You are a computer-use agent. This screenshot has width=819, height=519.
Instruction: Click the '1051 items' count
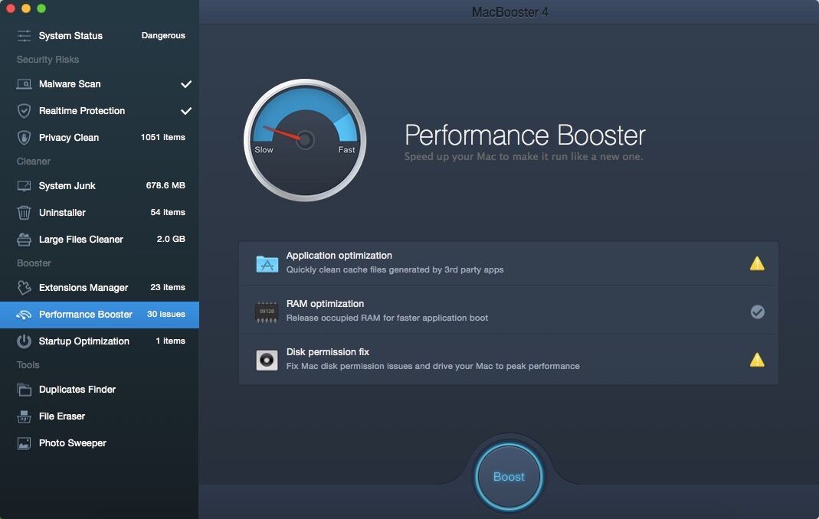163,137
